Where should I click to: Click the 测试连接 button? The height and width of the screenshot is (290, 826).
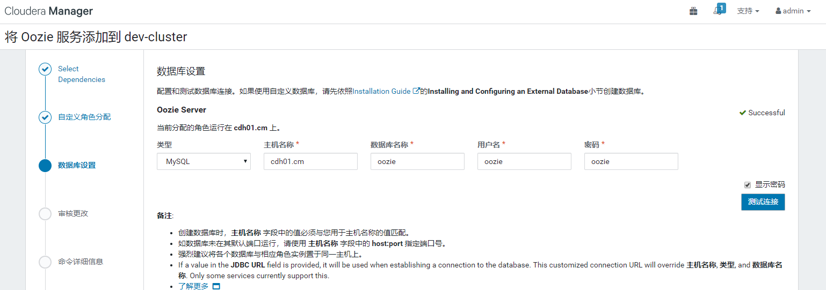(x=763, y=202)
